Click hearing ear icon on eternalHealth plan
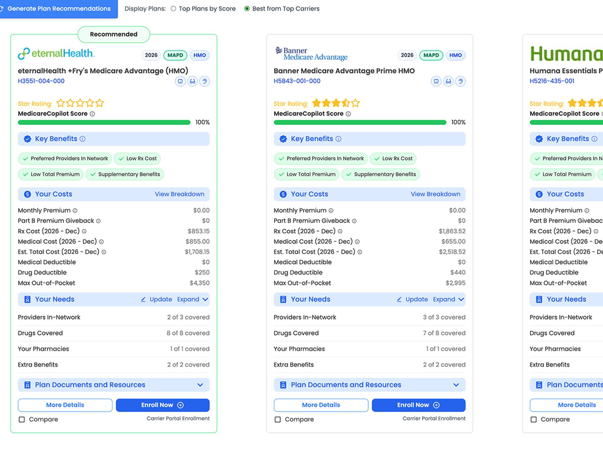The image size is (603, 455). tap(204, 81)
